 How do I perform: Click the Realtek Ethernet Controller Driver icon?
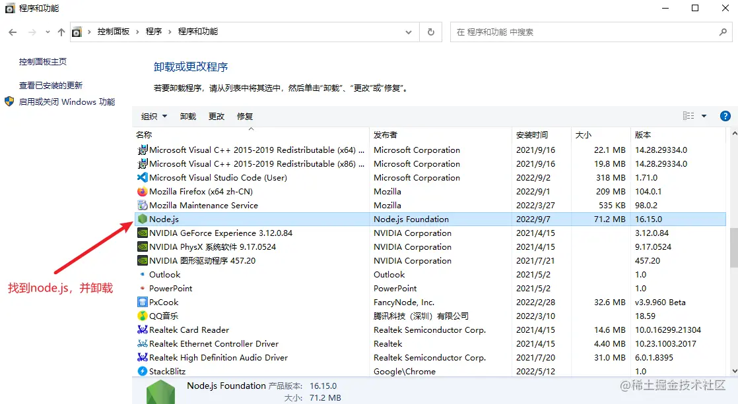pyautogui.click(x=142, y=343)
